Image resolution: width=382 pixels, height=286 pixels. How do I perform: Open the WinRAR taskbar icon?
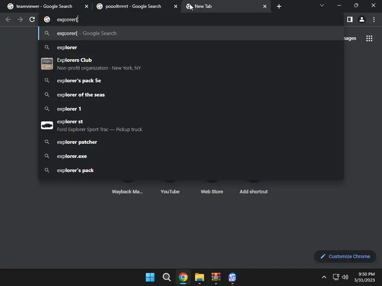click(x=216, y=277)
